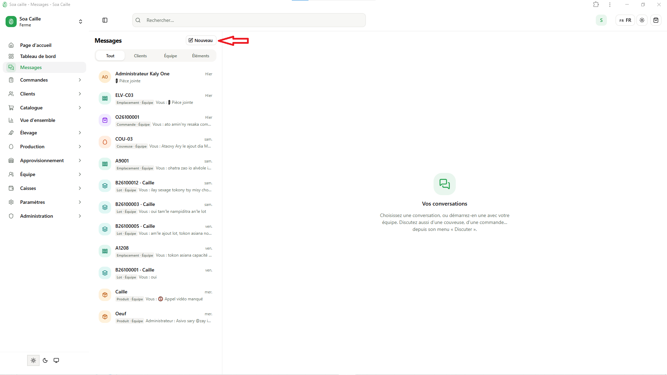Open the B26100005 · Caille conversation
This screenshot has height=375, width=667.
tap(156, 230)
